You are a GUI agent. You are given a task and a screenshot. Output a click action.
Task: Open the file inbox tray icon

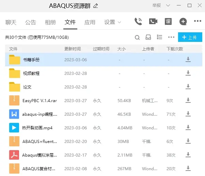coord(148,37)
